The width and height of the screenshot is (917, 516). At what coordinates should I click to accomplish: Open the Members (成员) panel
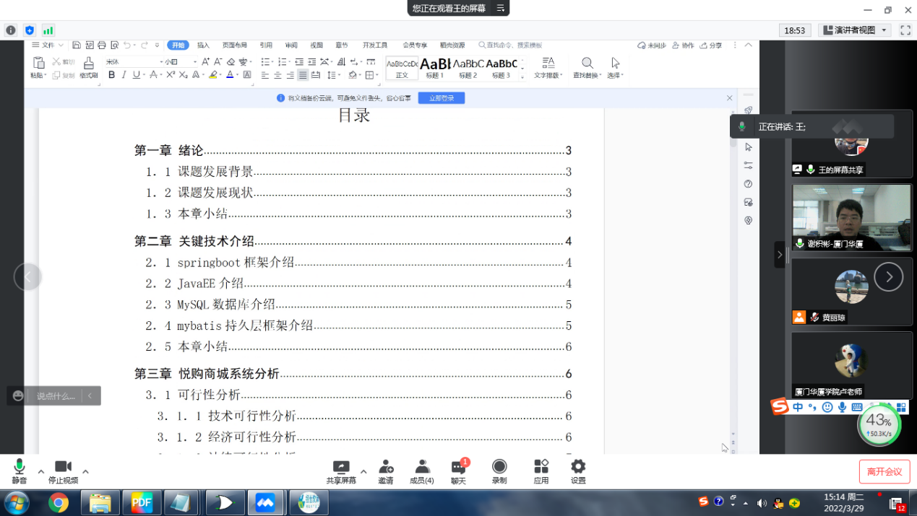(x=422, y=472)
